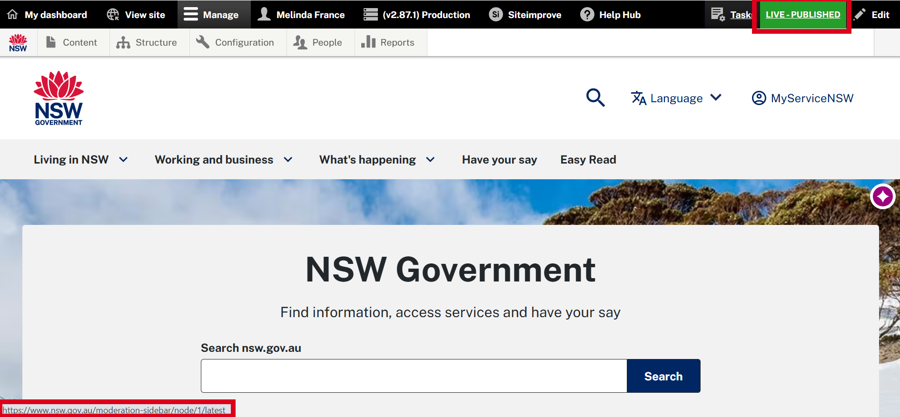Click the Edit pencil icon

tap(860, 15)
